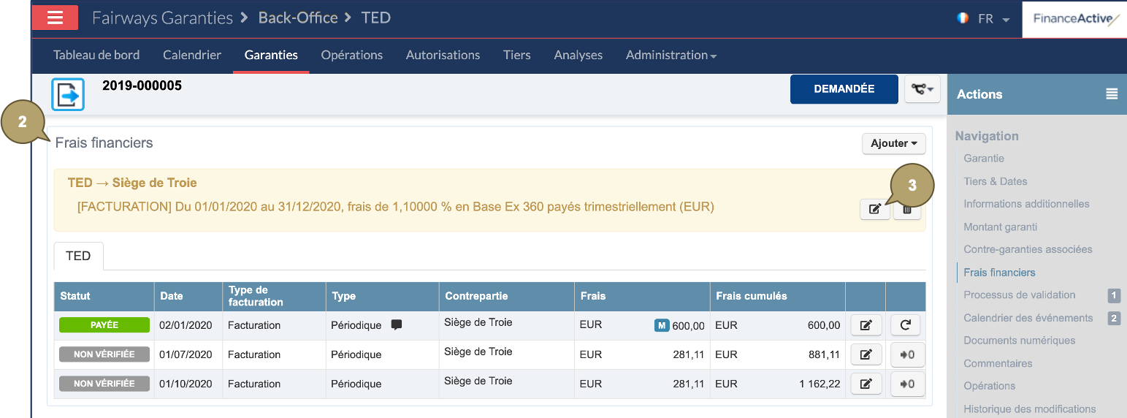Edit the 02/01/2020 fee row
Viewport: 1127px width, 418px height.
coord(866,325)
